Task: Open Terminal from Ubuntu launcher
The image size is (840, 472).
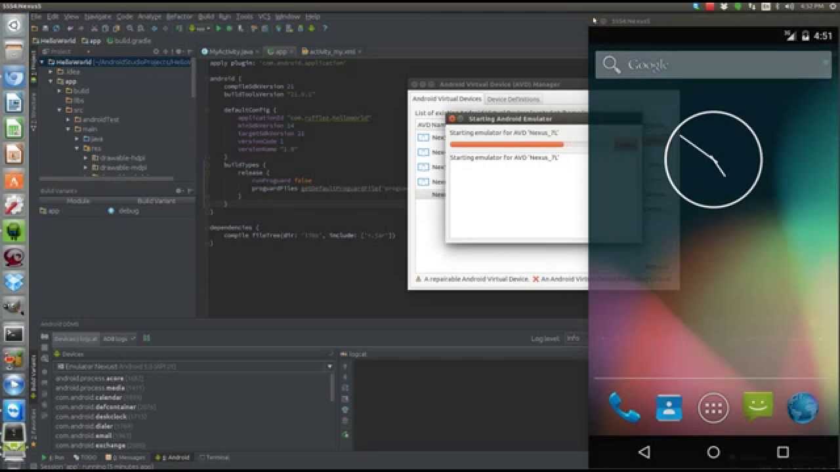Action: pos(14,334)
